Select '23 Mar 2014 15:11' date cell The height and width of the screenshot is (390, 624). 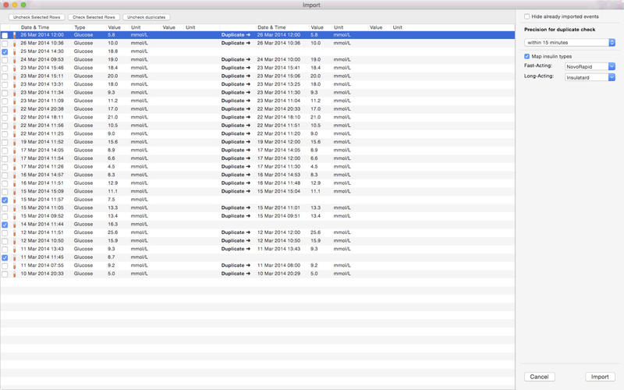coord(42,76)
